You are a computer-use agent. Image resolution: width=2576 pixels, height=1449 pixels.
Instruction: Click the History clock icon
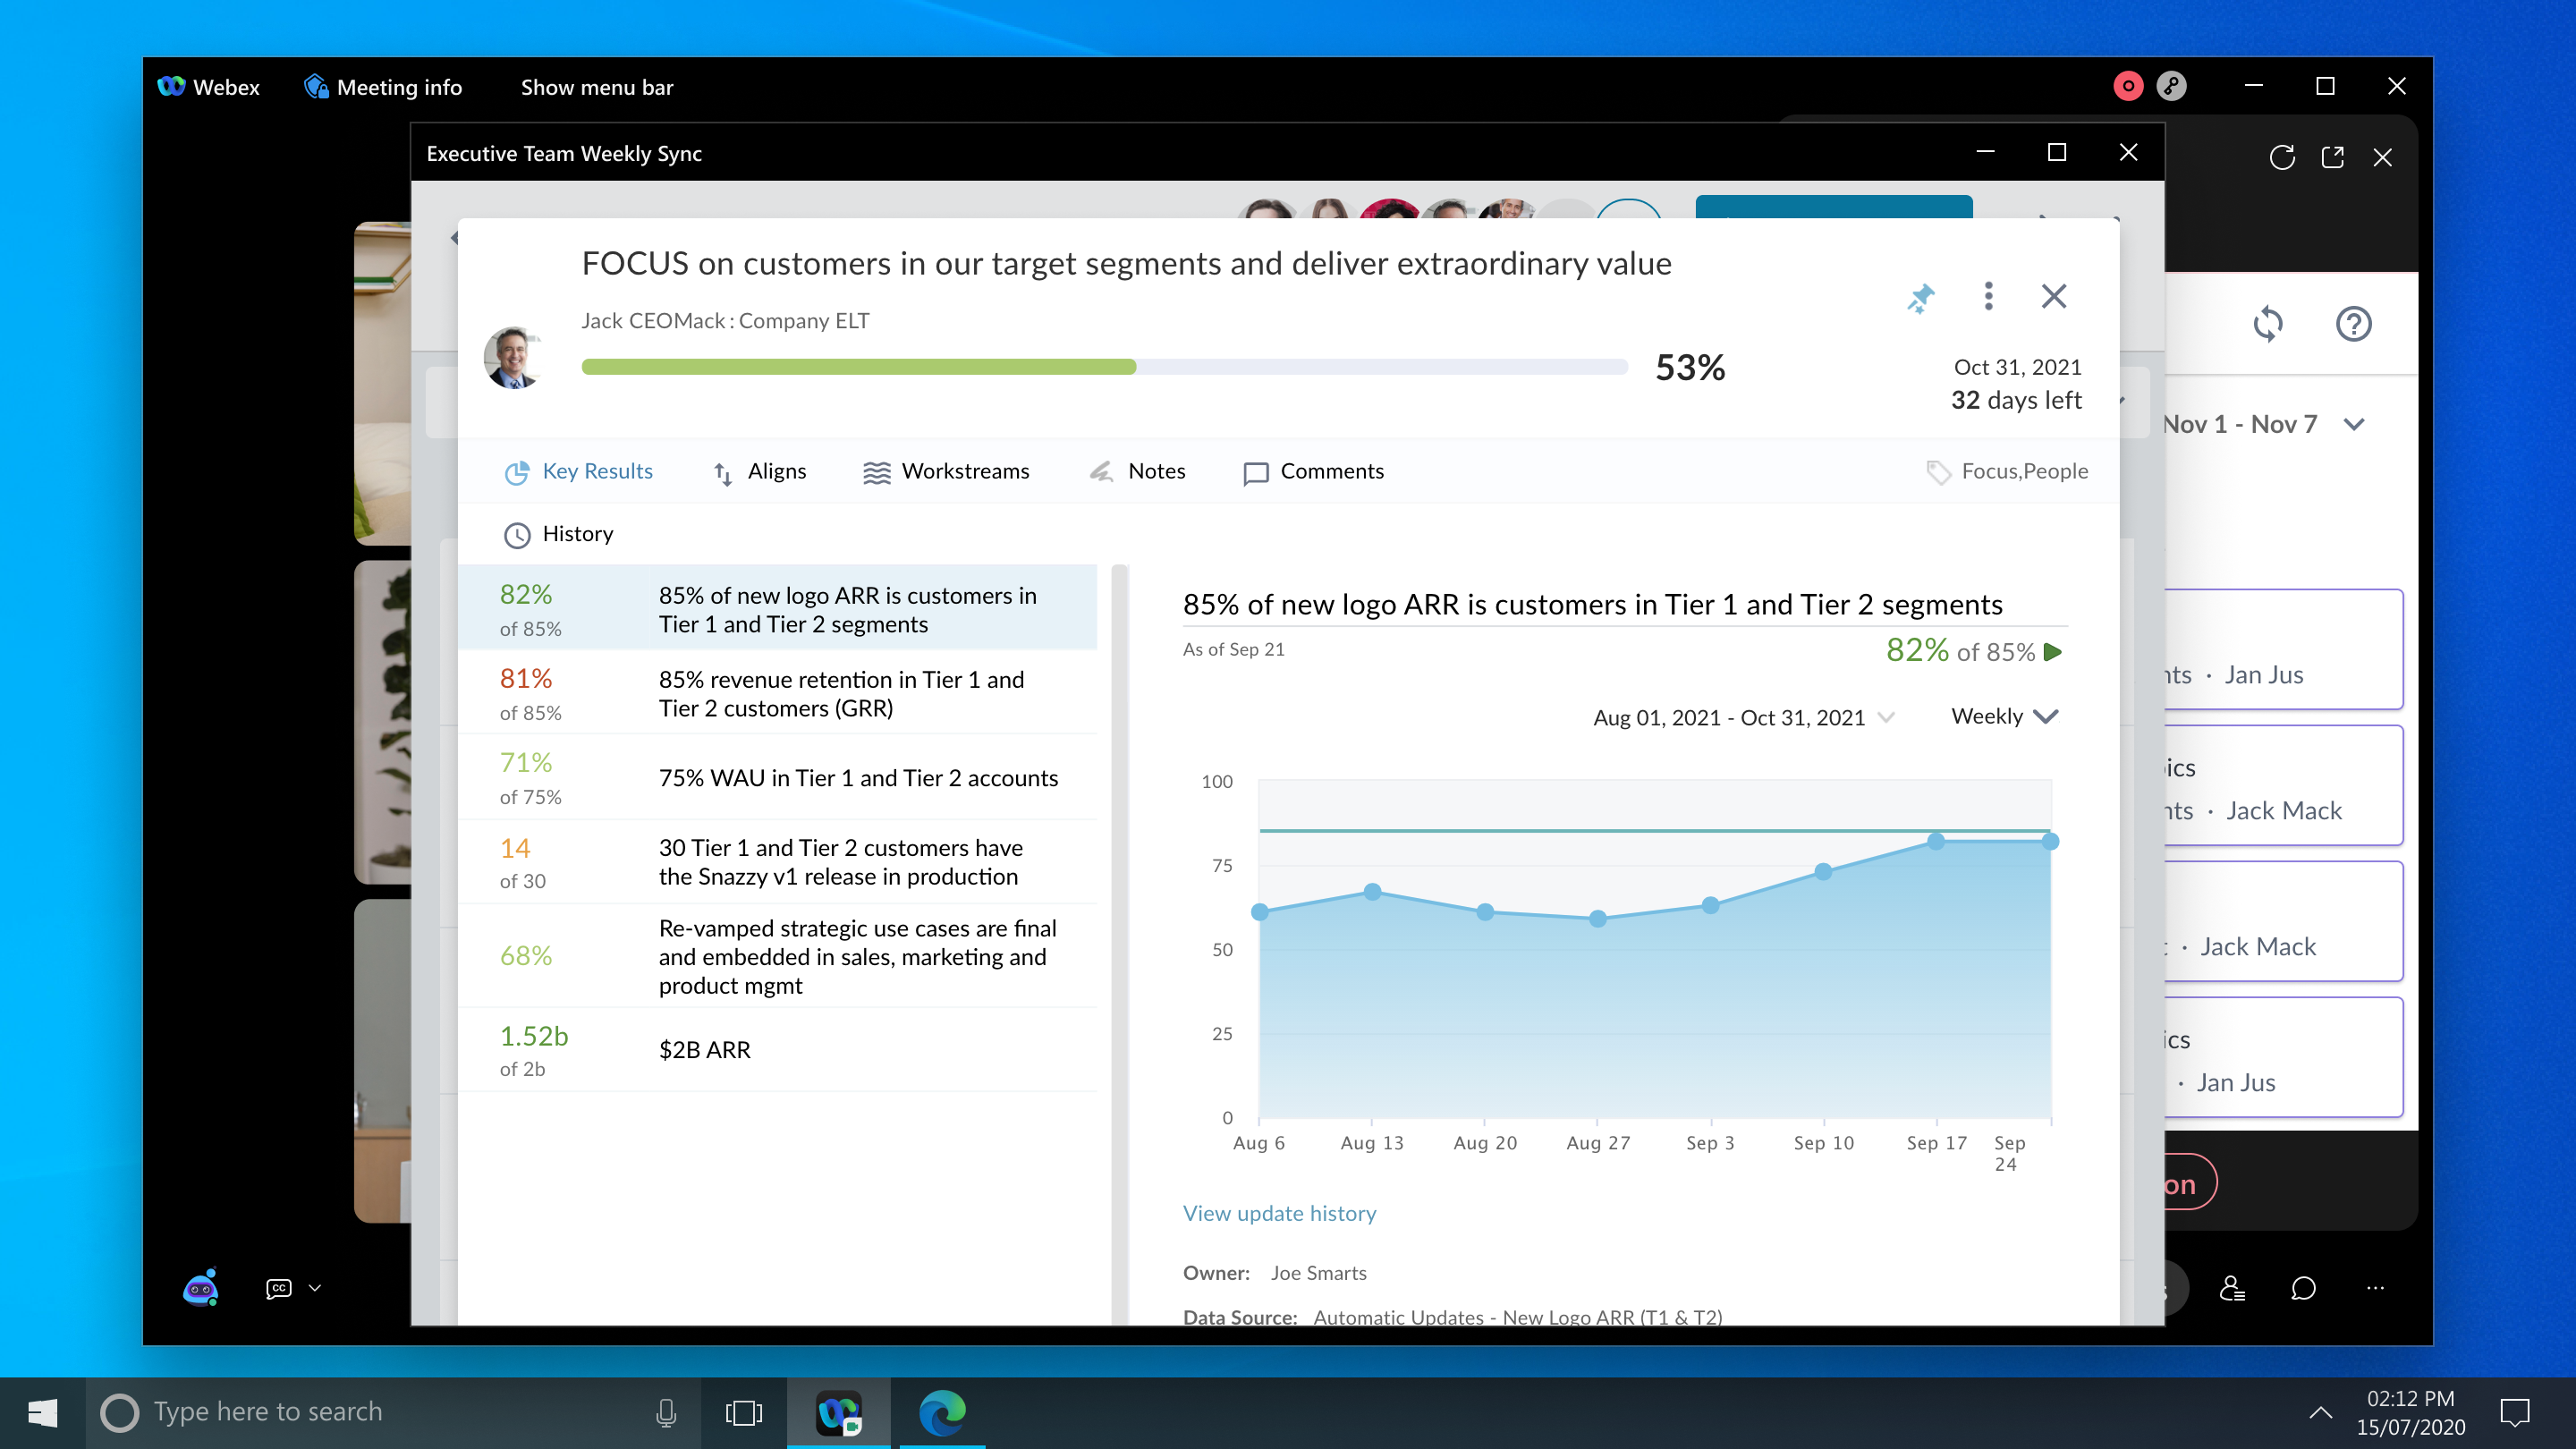(x=517, y=535)
